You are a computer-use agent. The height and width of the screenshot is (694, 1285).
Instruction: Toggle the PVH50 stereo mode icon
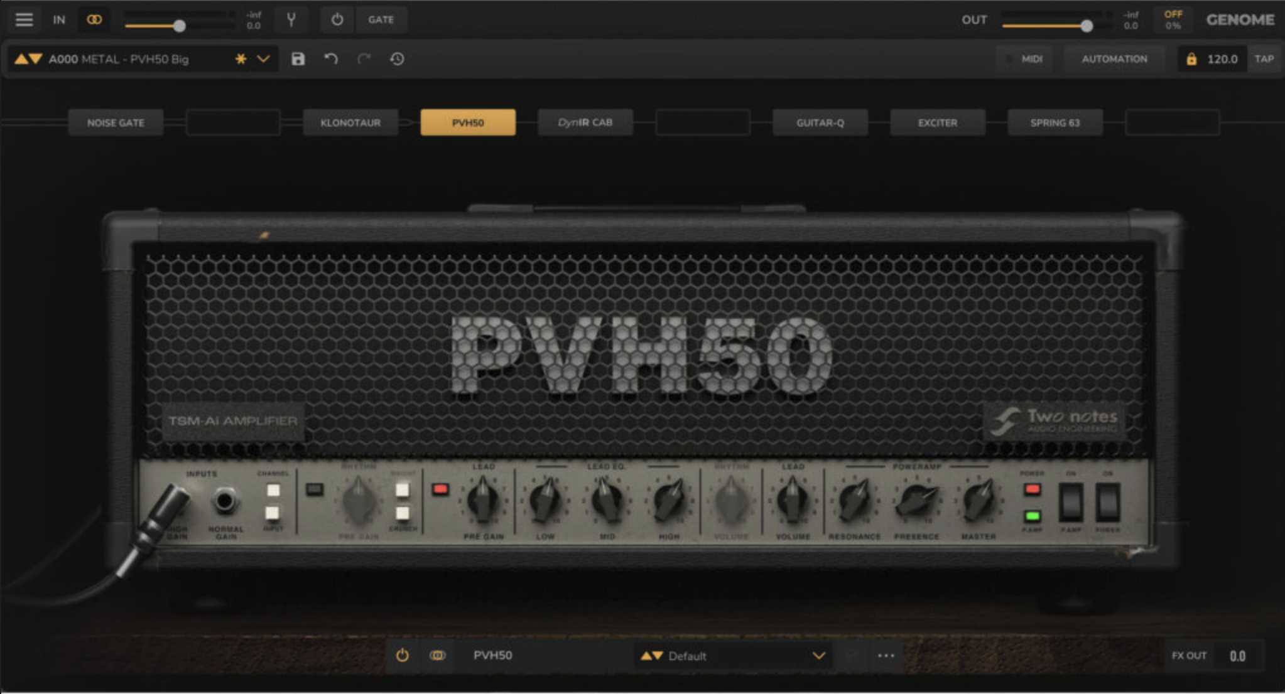[438, 656]
